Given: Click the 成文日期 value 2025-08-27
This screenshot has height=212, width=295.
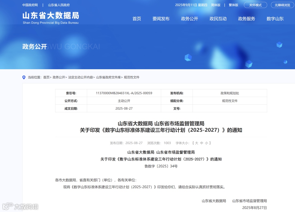Looking at the screenshot, I should [x=124, y=108].
